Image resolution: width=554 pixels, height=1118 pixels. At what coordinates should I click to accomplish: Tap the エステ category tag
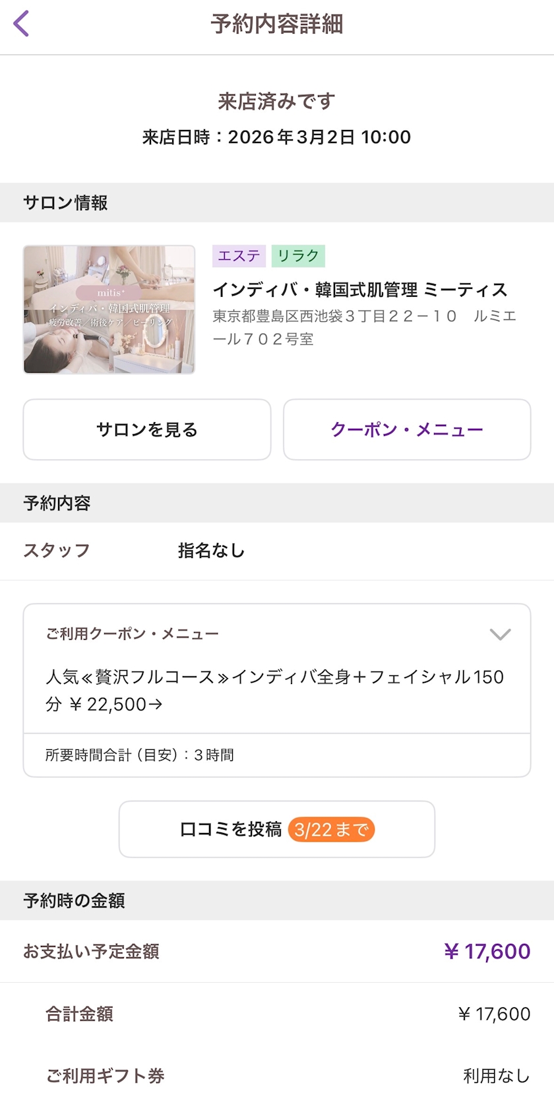coord(239,256)
